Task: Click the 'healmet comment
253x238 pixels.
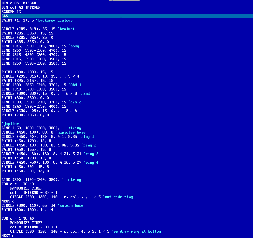Action: (x=66, y=29)
